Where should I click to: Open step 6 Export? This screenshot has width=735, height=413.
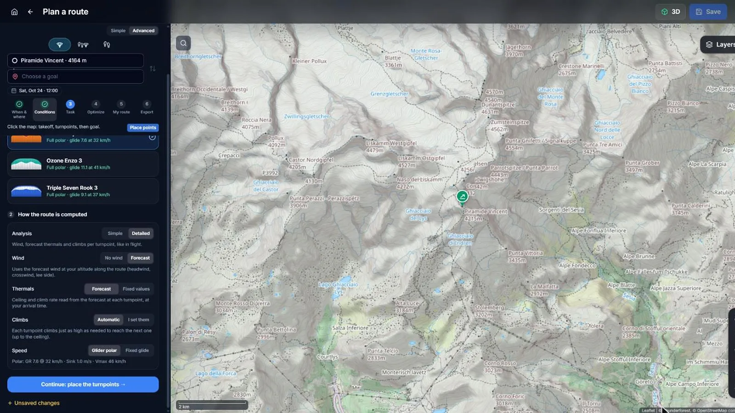coord(147,107)
